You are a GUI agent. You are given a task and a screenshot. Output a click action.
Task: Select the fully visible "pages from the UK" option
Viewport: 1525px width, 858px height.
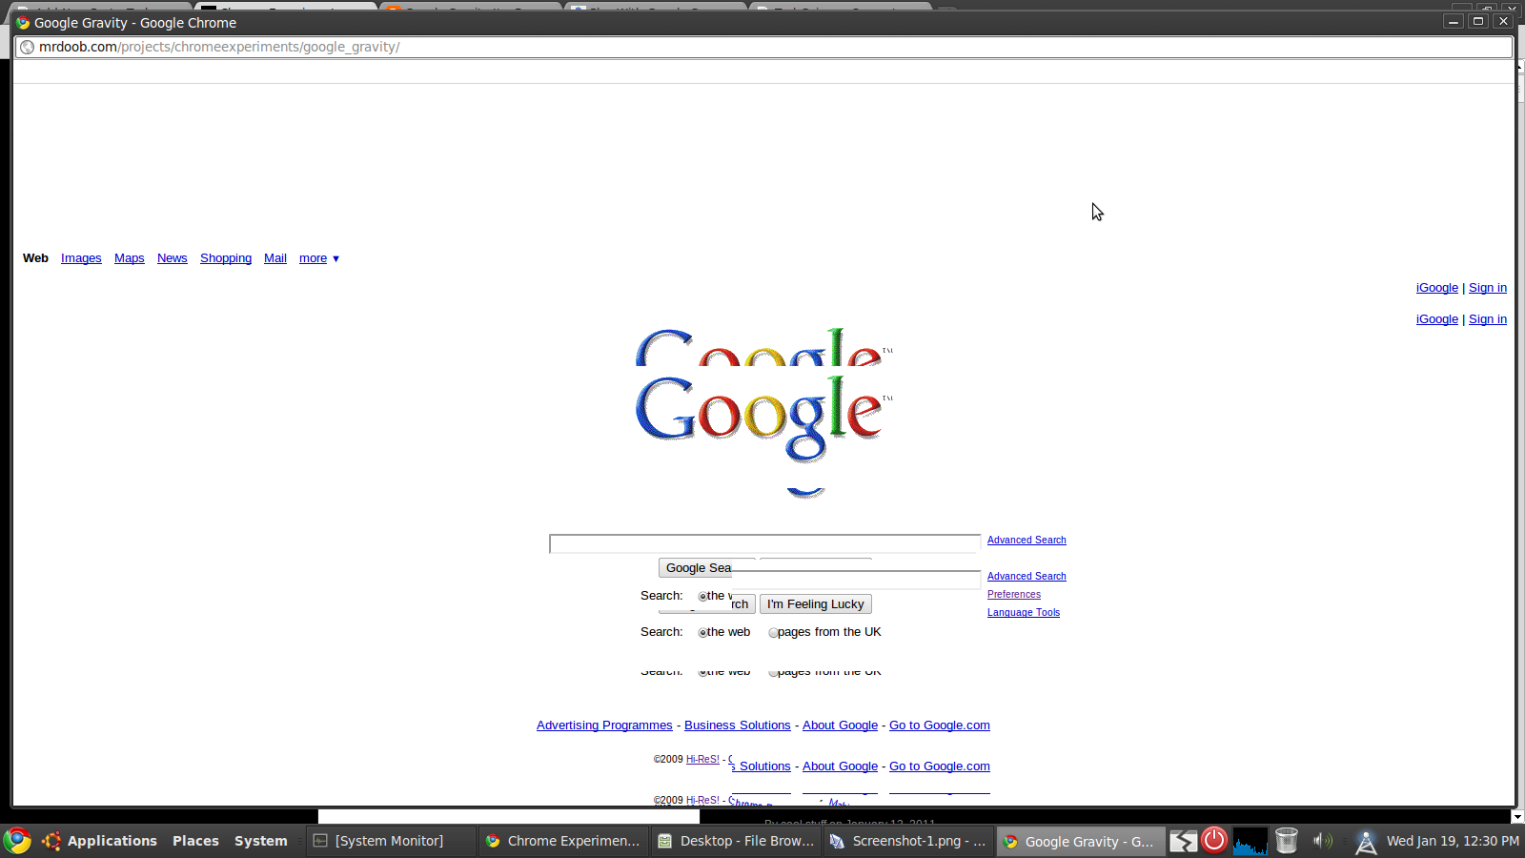pos(773,633)
